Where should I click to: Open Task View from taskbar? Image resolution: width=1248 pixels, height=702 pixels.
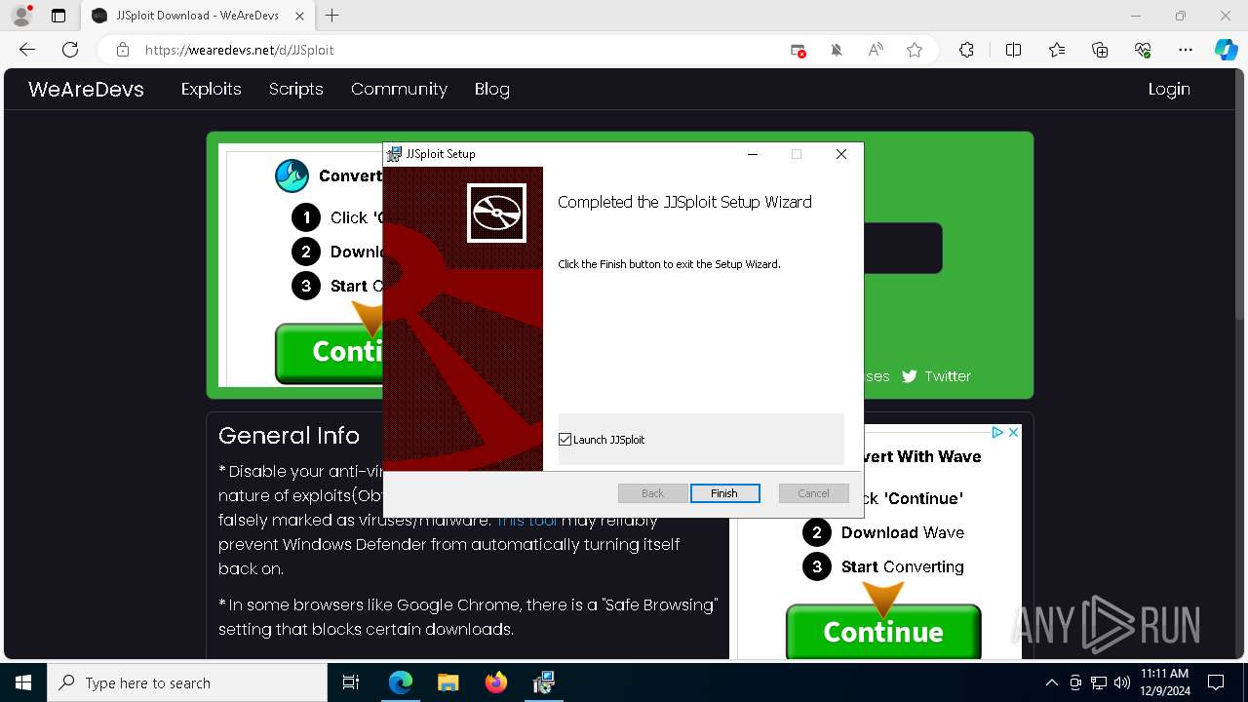351,682
